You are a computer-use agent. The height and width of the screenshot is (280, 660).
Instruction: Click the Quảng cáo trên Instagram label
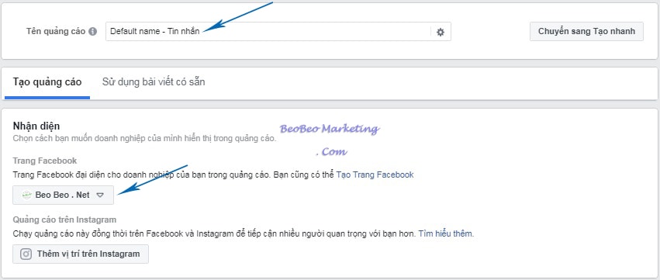64,220
